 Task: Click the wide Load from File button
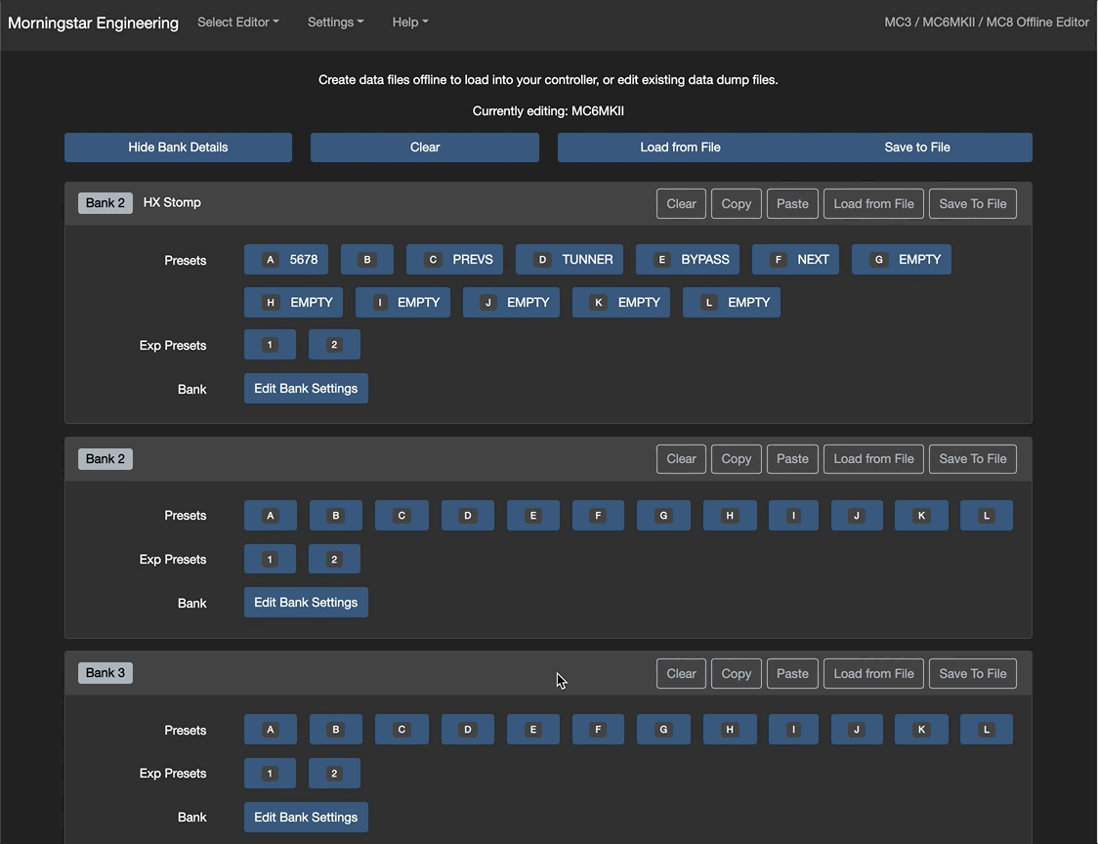click(x=680, y=148)
